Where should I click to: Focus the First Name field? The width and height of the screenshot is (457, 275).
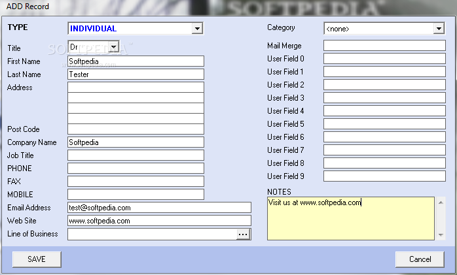(x=136, y=61)
